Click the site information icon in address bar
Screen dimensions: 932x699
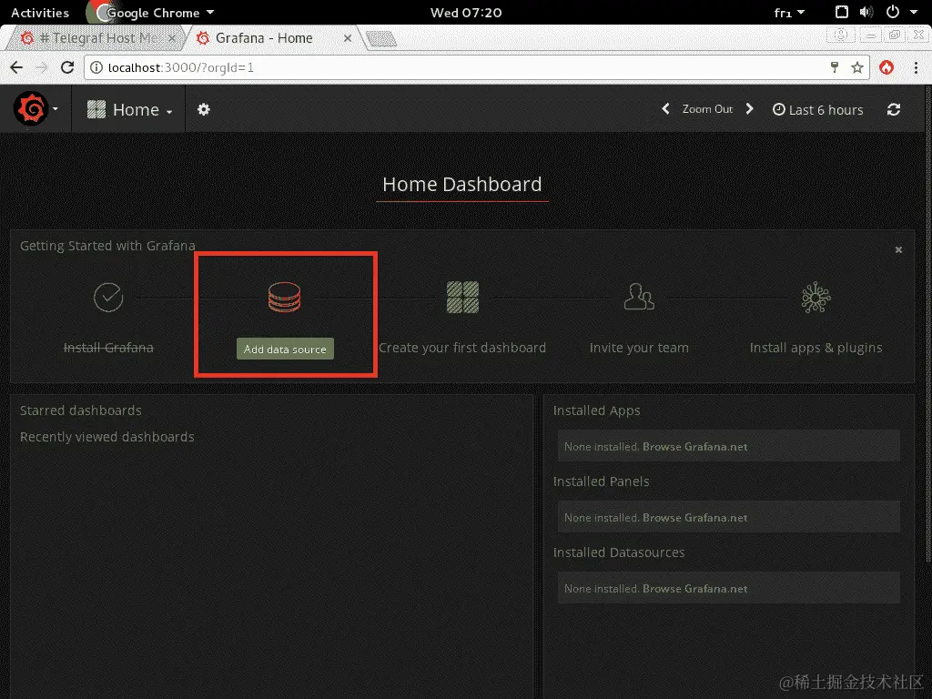96,67
